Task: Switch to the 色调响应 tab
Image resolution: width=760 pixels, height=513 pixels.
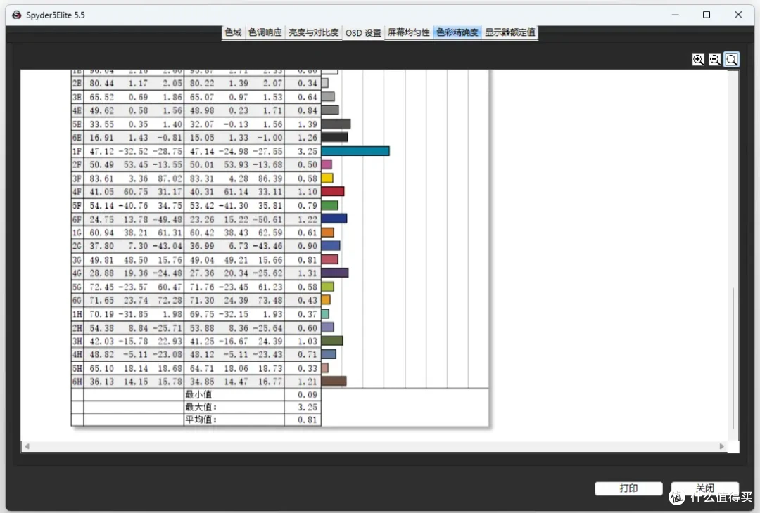Action: click(265, 32)
